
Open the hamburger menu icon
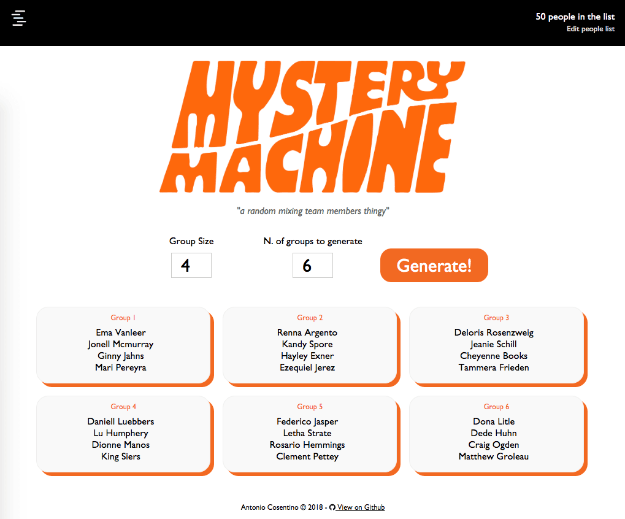19,18
